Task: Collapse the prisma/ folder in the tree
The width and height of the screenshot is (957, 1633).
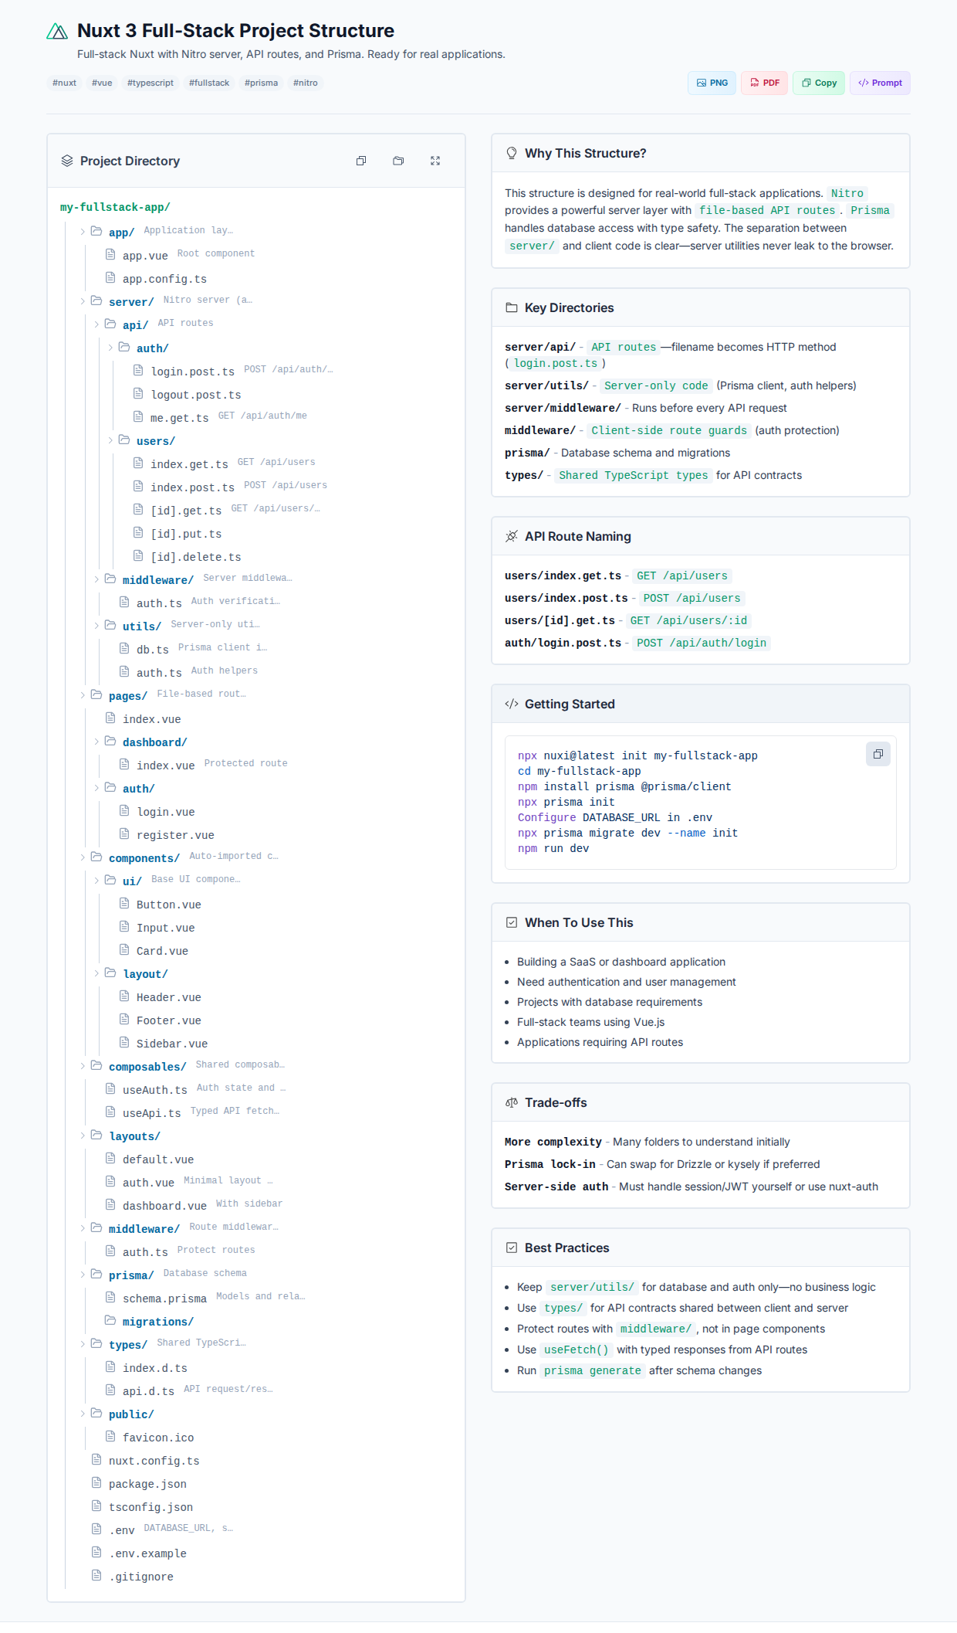Action: [83, 1275]
